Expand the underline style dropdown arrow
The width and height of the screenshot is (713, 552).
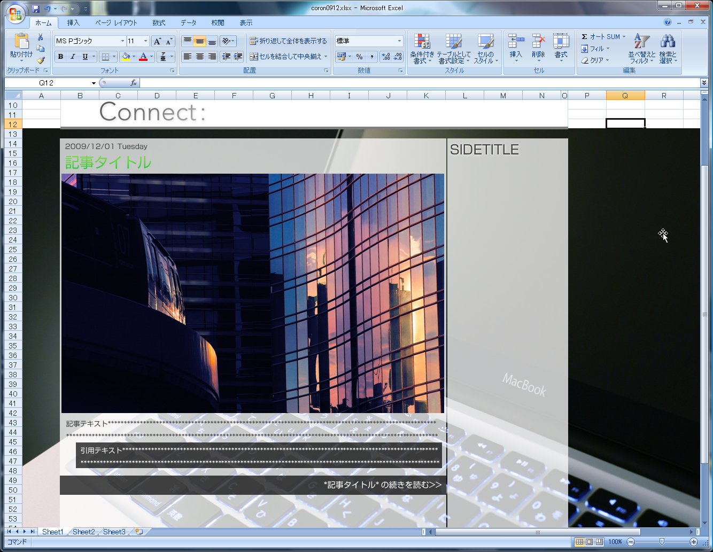(x=94, y=57)
